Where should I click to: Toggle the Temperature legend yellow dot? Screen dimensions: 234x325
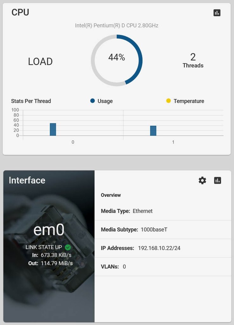[x=169, y=101]
